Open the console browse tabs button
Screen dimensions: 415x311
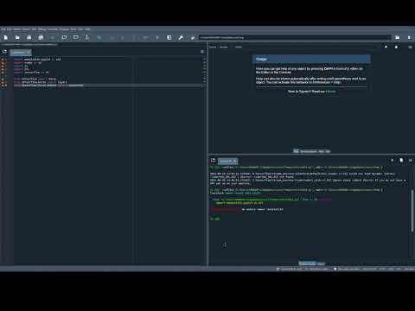tap(213, 161)
